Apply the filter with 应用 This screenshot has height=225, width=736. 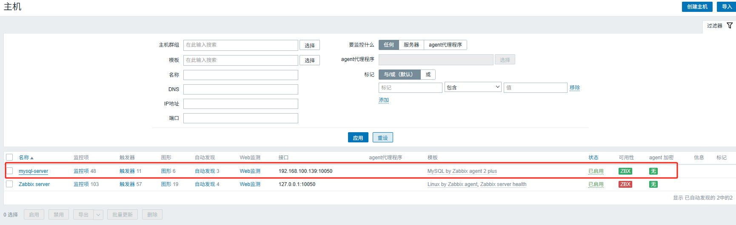pos(358,138)
